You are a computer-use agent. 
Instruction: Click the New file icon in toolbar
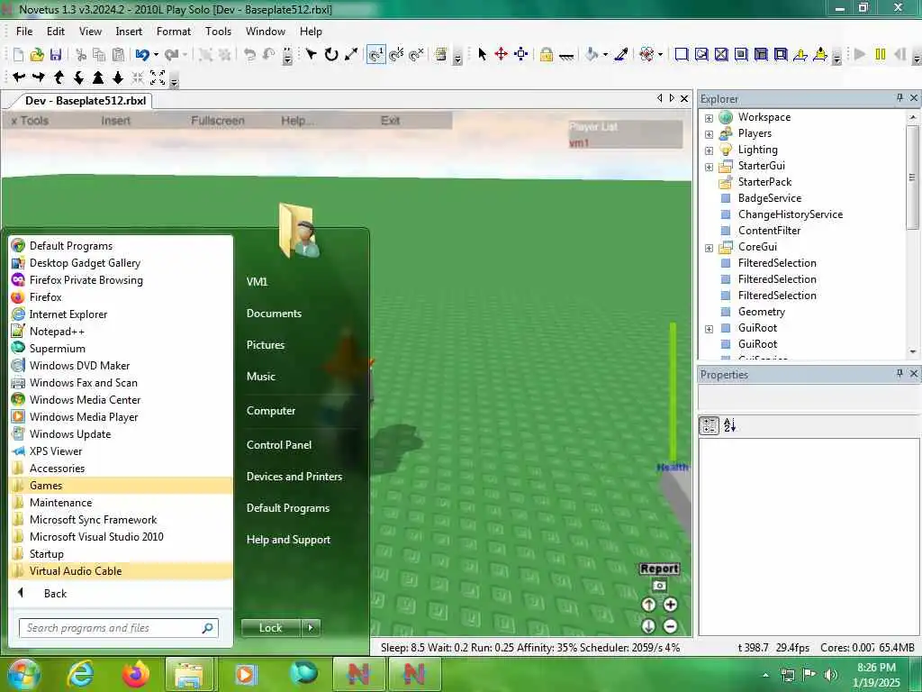(18, 55)
